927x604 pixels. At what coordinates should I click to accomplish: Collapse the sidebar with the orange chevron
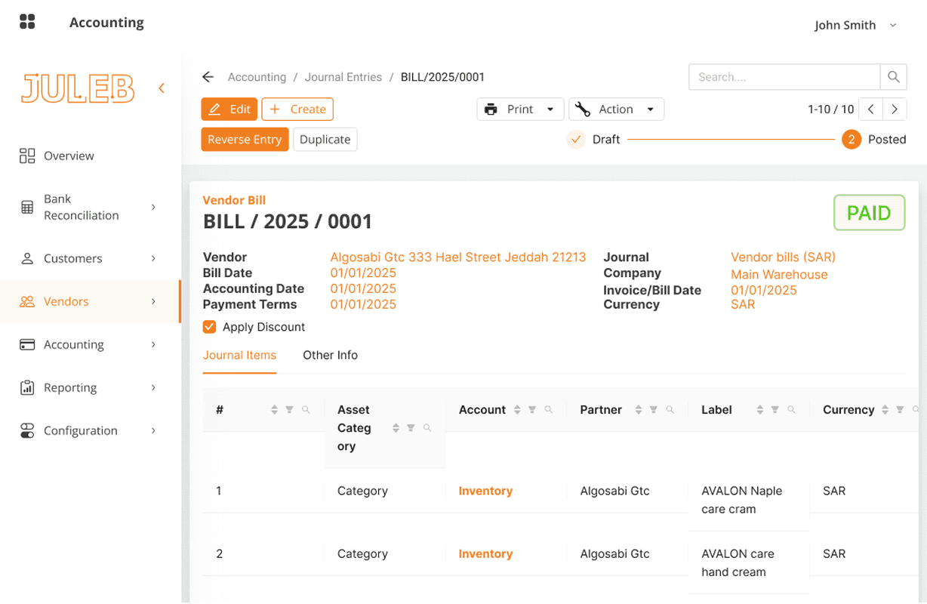(162, 88)
